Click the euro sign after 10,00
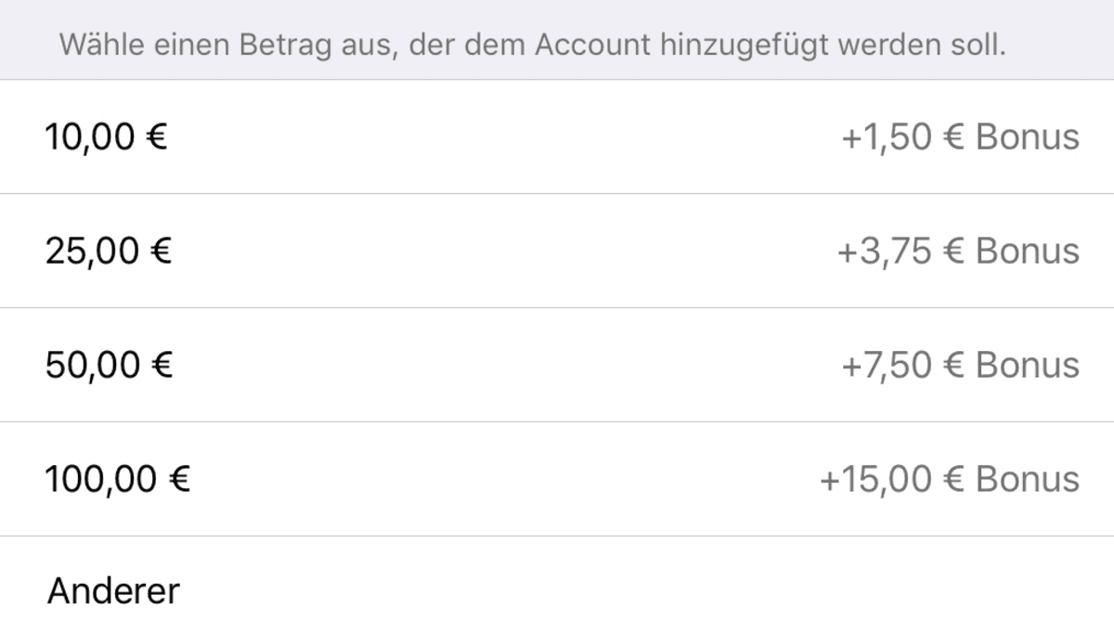The width and height of the screenshot is (1114, 621). 157,137
